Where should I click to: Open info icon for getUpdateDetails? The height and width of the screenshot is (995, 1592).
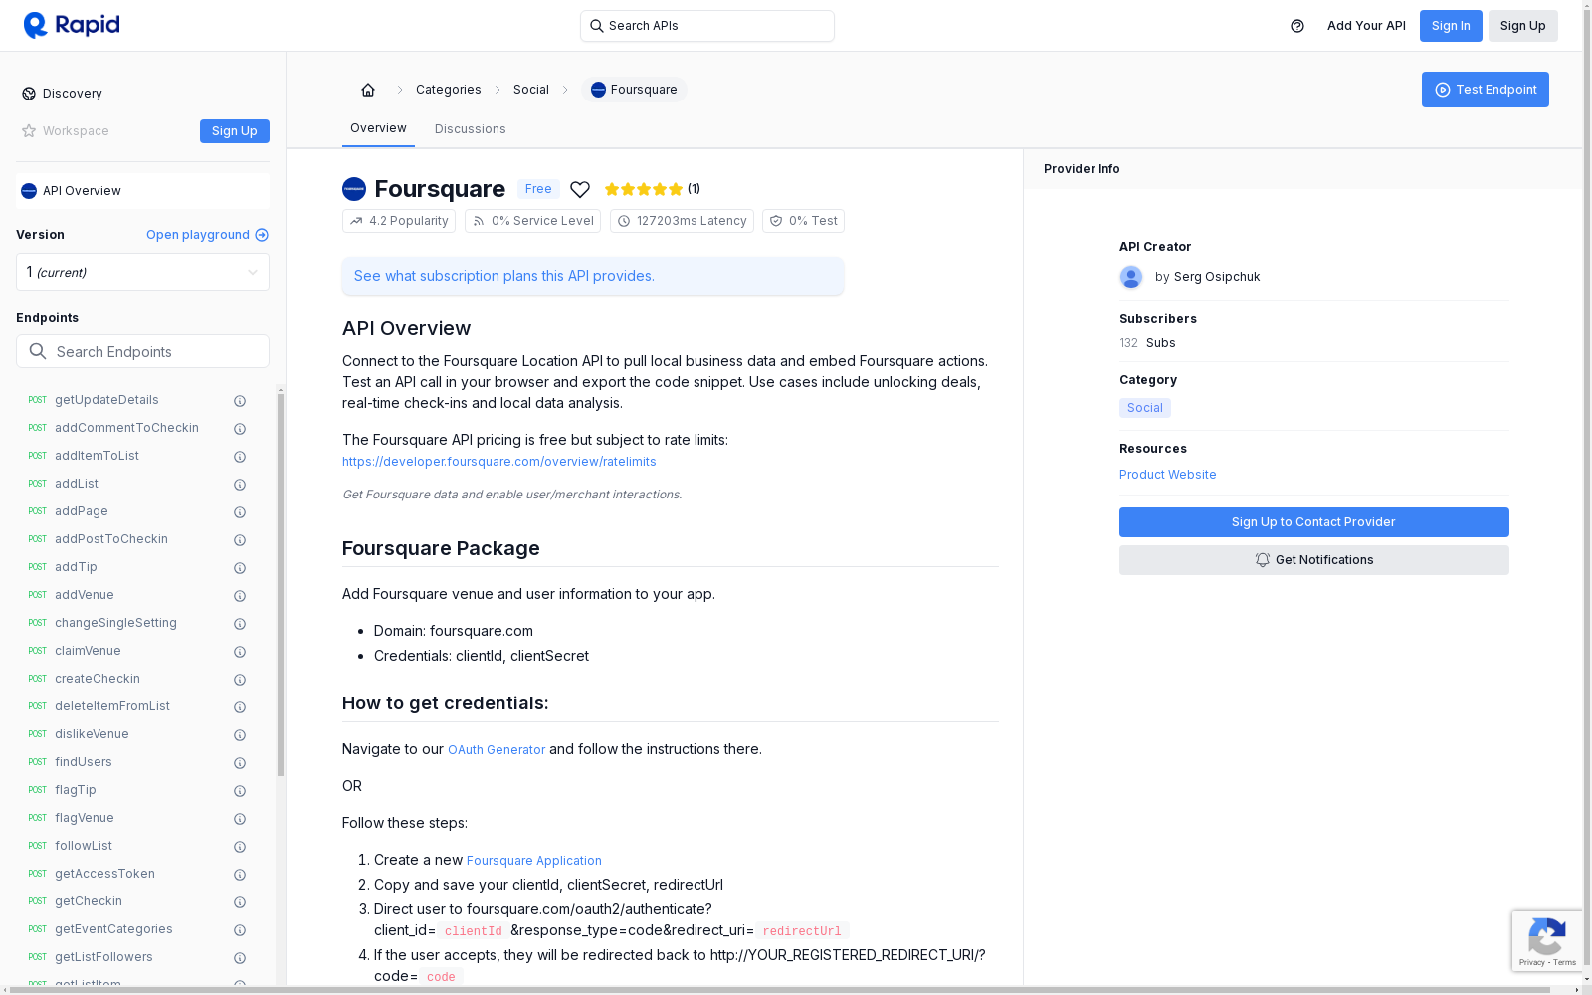tap(240, 401)
